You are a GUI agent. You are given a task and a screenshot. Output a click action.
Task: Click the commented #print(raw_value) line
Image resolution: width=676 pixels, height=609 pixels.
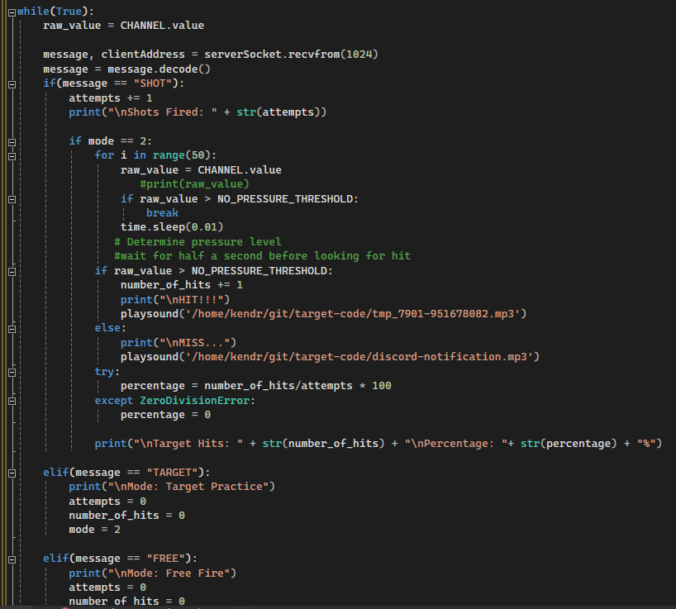pos(194,184)
